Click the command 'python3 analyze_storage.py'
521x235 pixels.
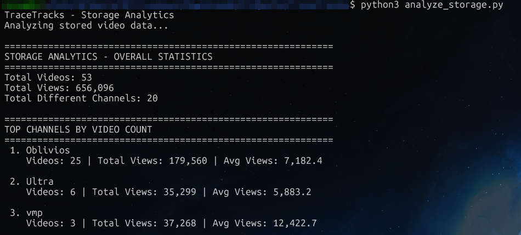point(432,5)
